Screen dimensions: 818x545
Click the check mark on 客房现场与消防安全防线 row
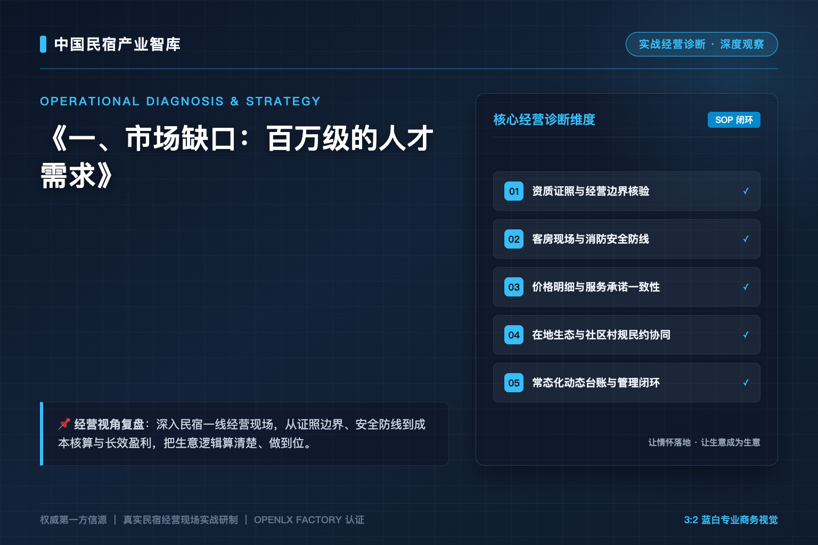point(746,239)
